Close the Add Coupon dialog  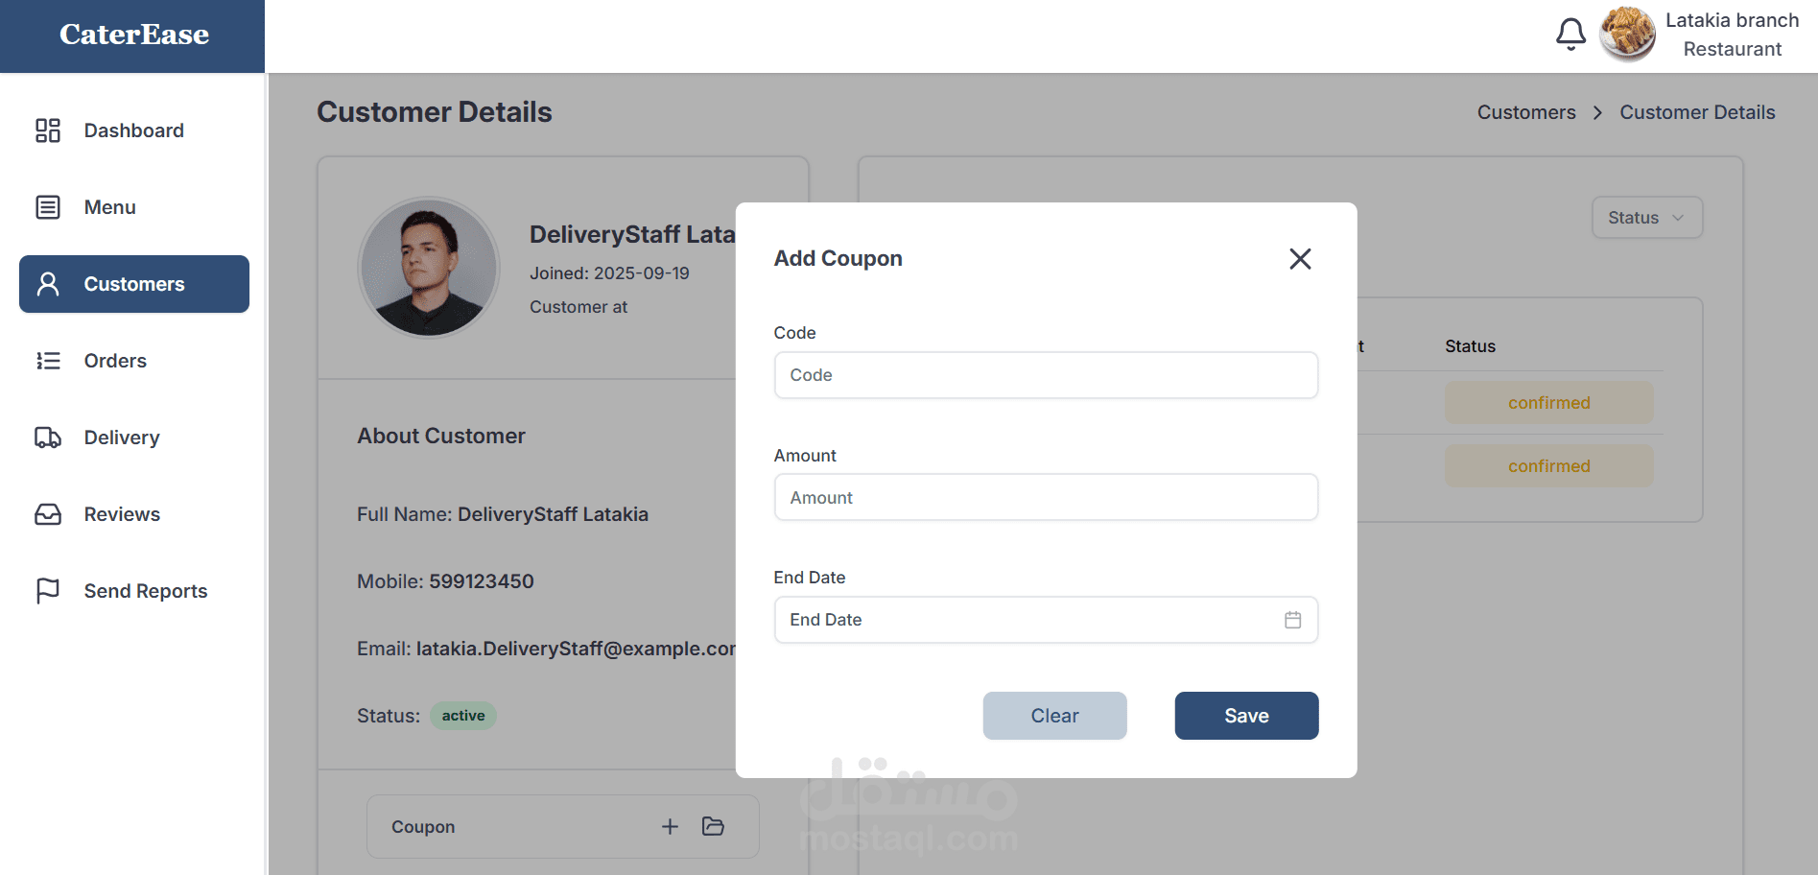click(1300, 259)
